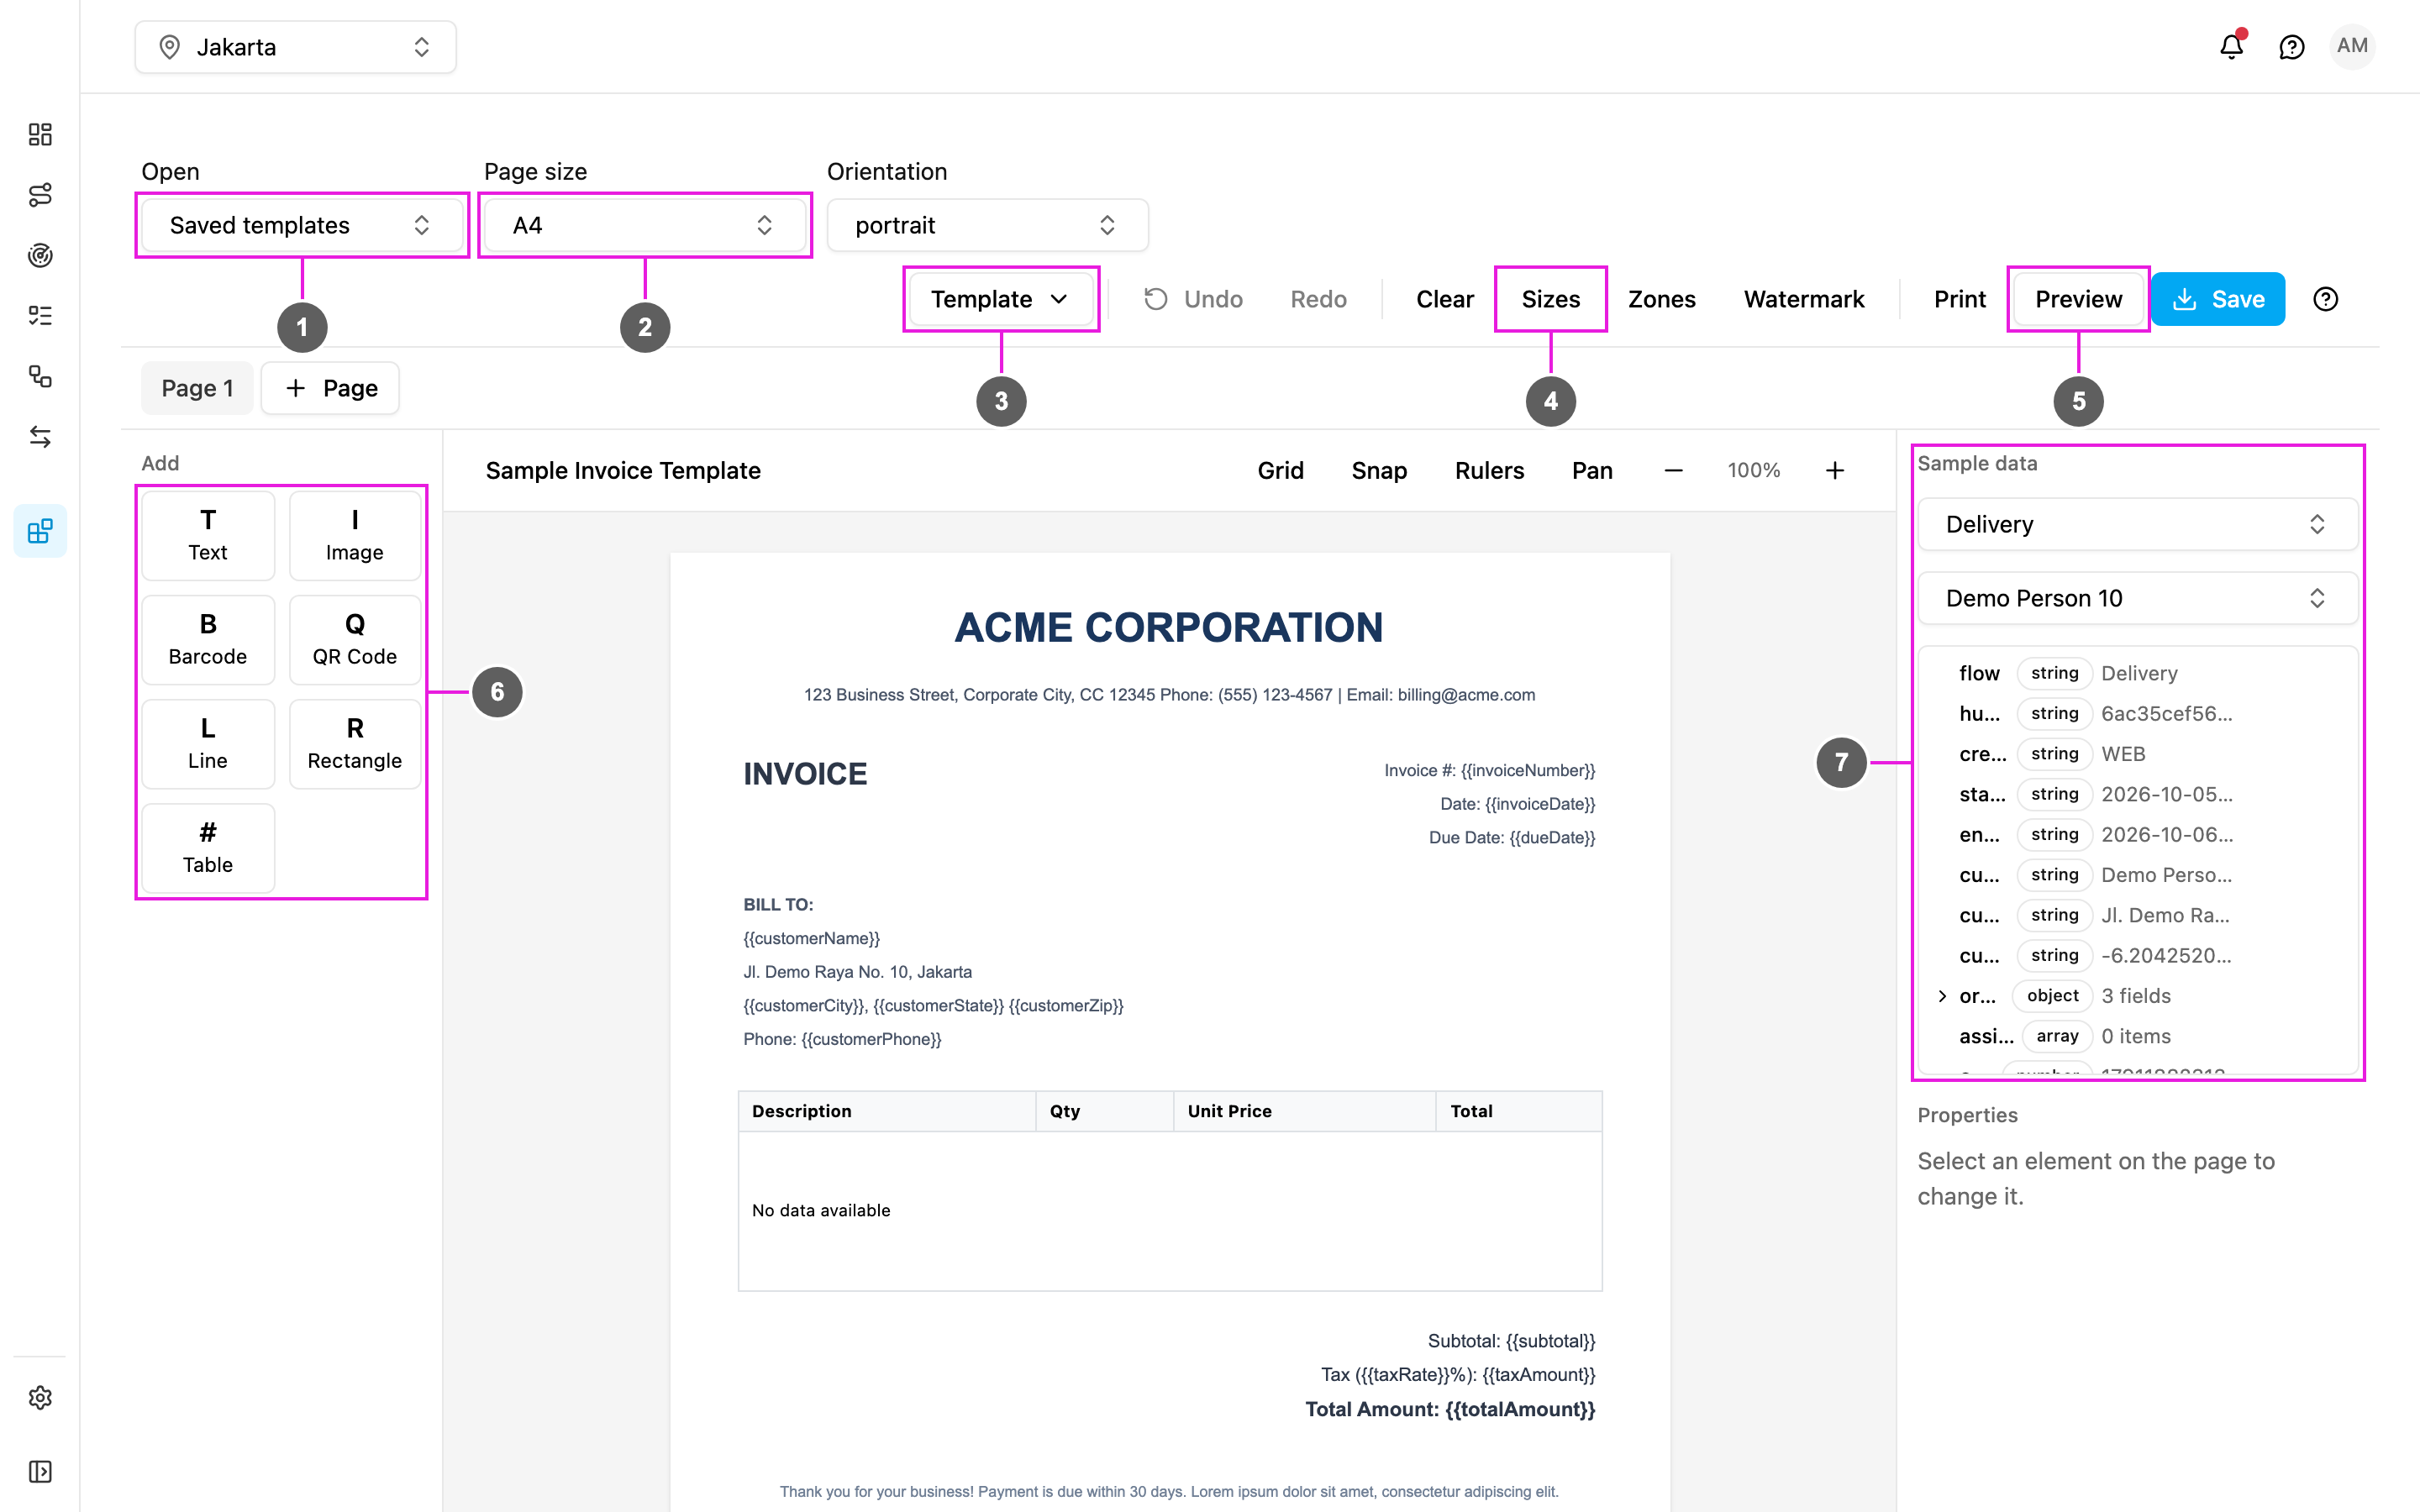Add a QR Code element
Image resolution: width=2420 pixels, height=1512 pixels.
click(x=355, y=639)
